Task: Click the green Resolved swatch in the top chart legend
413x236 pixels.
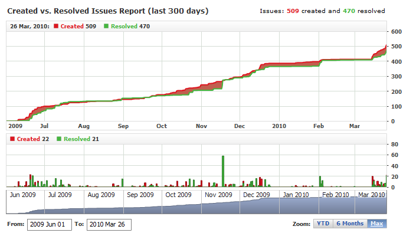Action: [x=106, y=26]
